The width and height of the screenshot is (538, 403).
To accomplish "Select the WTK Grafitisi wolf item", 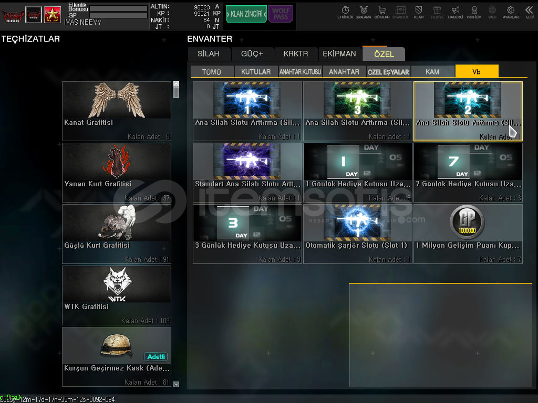I will tap(116, 295).
